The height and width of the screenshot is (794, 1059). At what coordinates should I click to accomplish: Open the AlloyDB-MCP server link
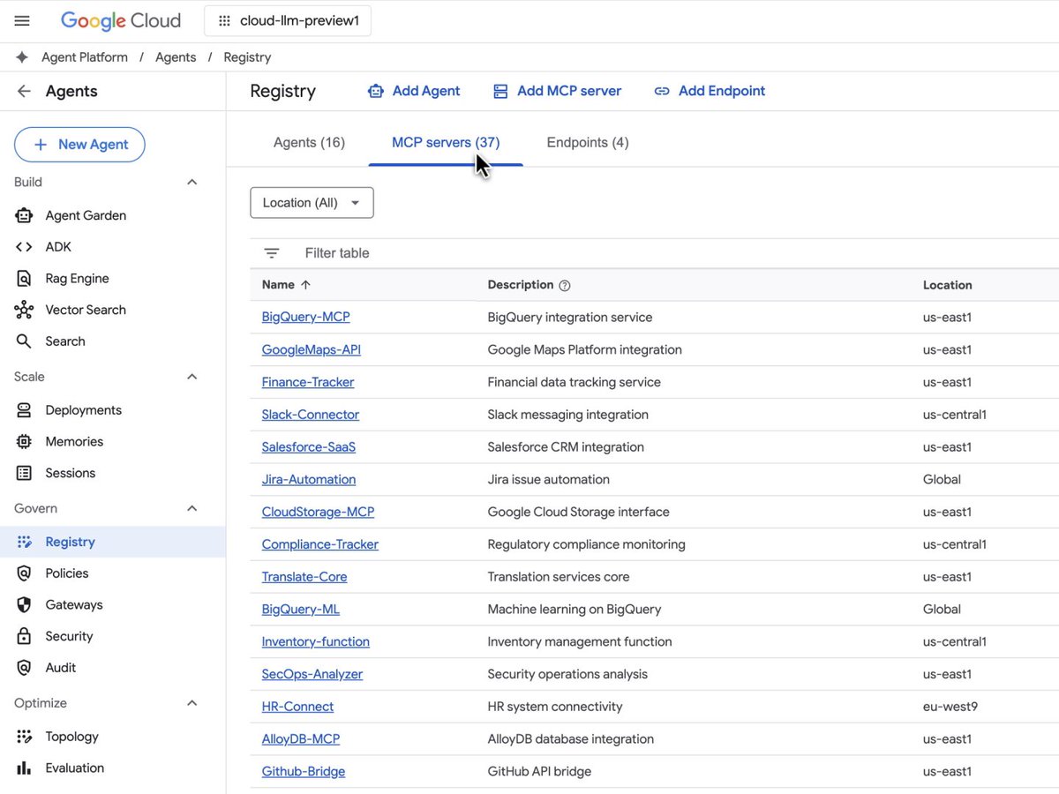tap(301, 739)
